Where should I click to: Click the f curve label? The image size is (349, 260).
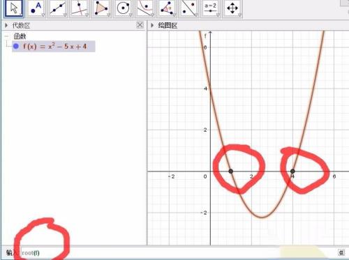click(x=205, y=36)
